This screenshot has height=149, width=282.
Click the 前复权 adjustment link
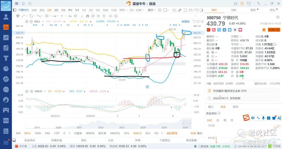tap(186, 22)
